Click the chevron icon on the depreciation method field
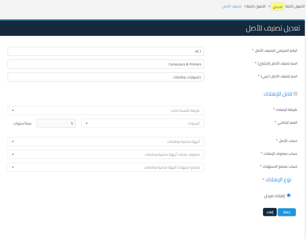The height and width of the screenshot is (239, 306). coord(13,110)
